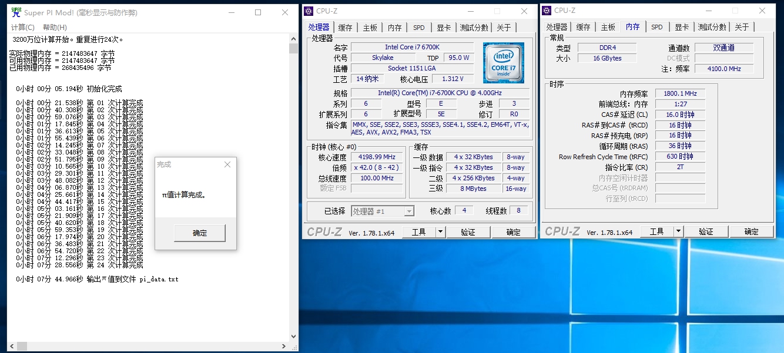Open 显卡 tab in the processor CPU-Z window

click(444, 28)
